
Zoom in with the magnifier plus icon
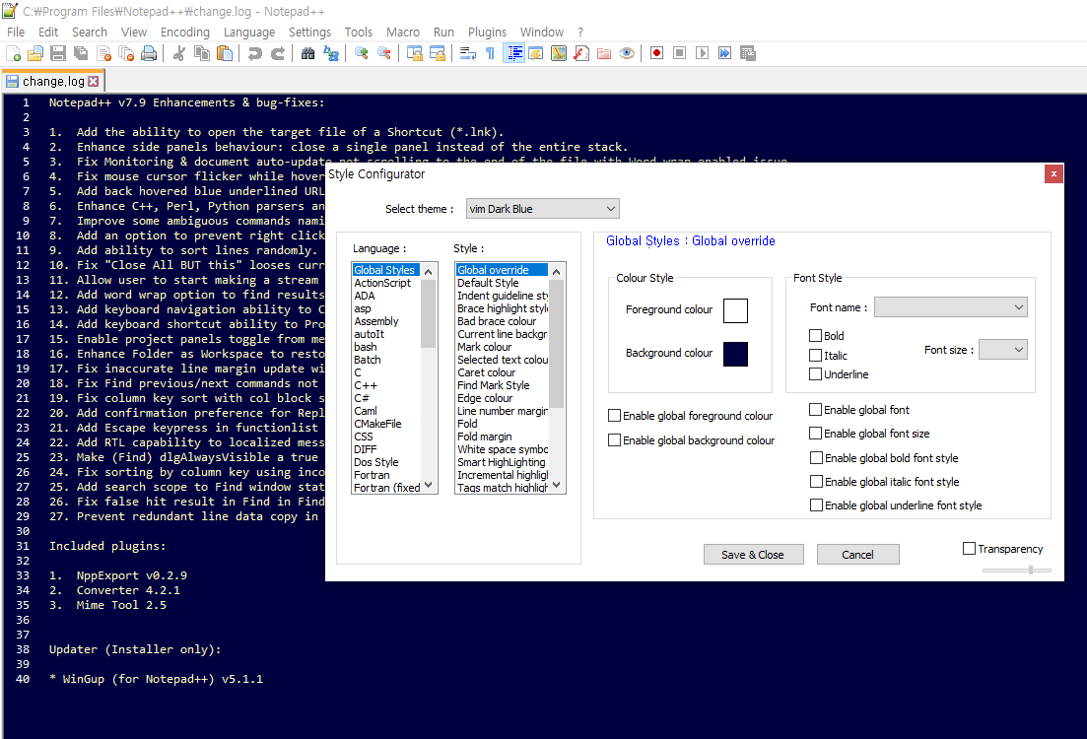pyautogui.click(x=361, y=53)
